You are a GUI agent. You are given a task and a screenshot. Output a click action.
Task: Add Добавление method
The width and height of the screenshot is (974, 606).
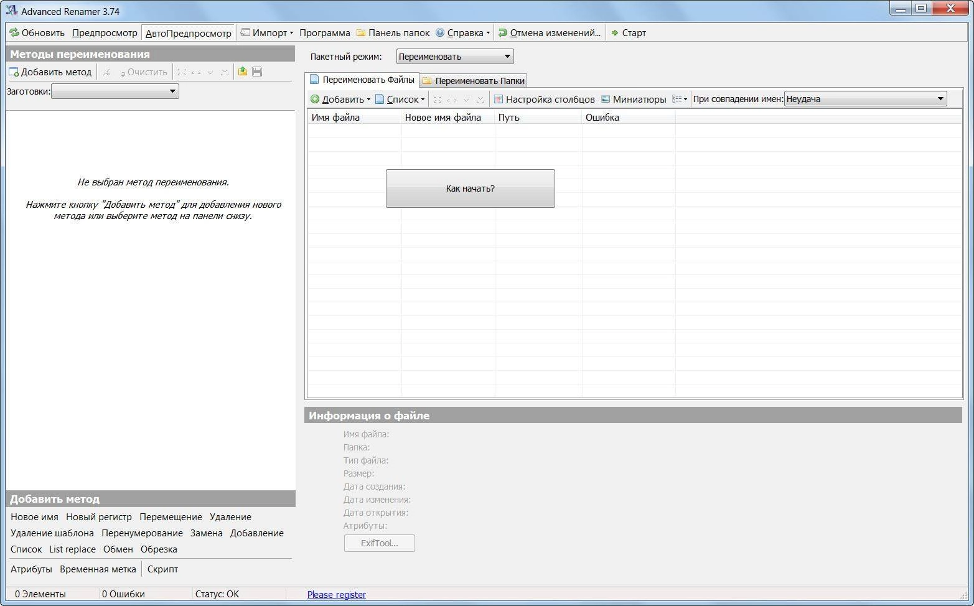[257, 533]
